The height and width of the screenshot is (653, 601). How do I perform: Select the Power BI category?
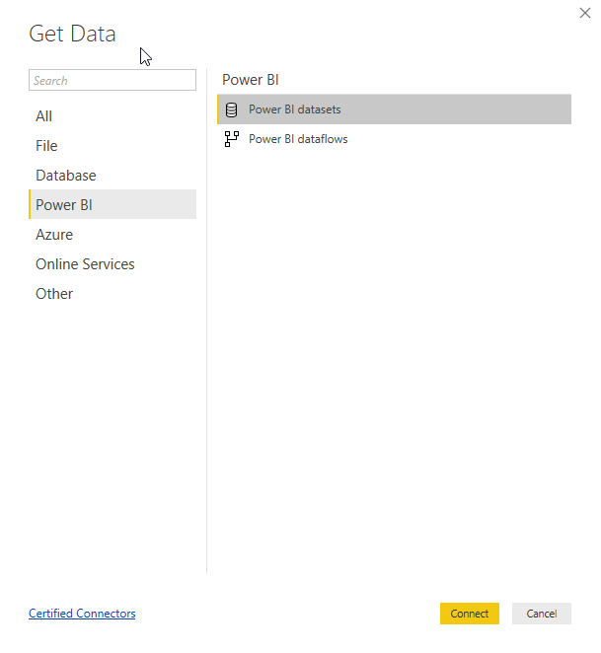pyautogui.click(x=113, y=204)
